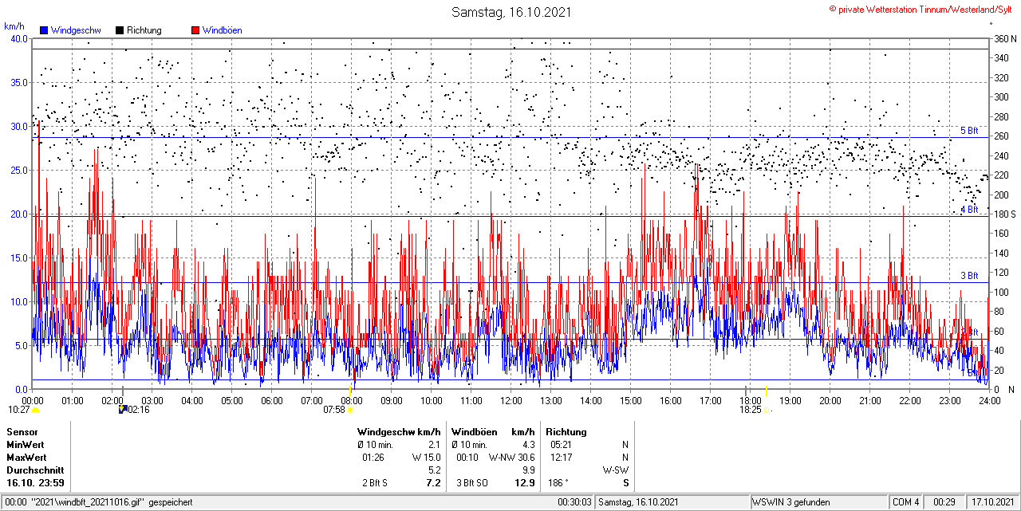The width and height of the screenshot is (1021, 511).
Task: Select the Windböen legend label at top
Action: 223,30
